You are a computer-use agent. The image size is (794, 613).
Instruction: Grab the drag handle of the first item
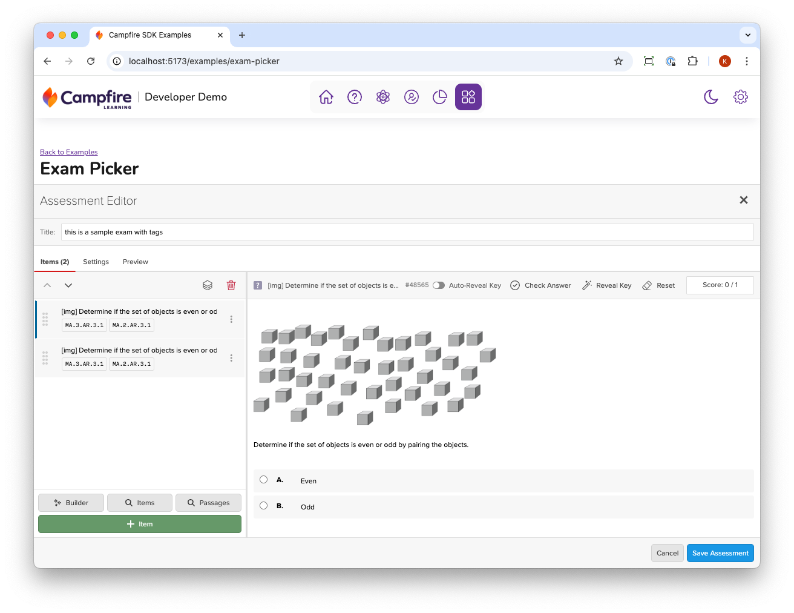pos(45,319)
